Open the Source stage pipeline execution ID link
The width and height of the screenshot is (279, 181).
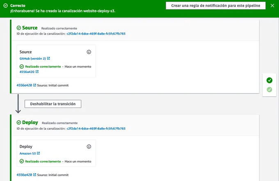coord(96,34)
